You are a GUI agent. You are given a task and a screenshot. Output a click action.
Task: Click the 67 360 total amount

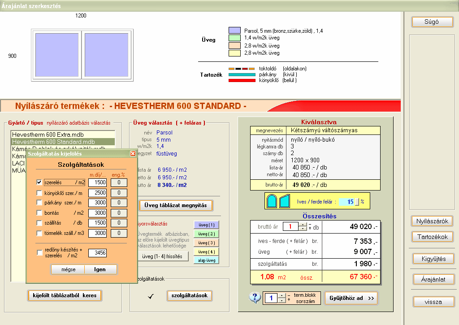(x=363, y=277)
